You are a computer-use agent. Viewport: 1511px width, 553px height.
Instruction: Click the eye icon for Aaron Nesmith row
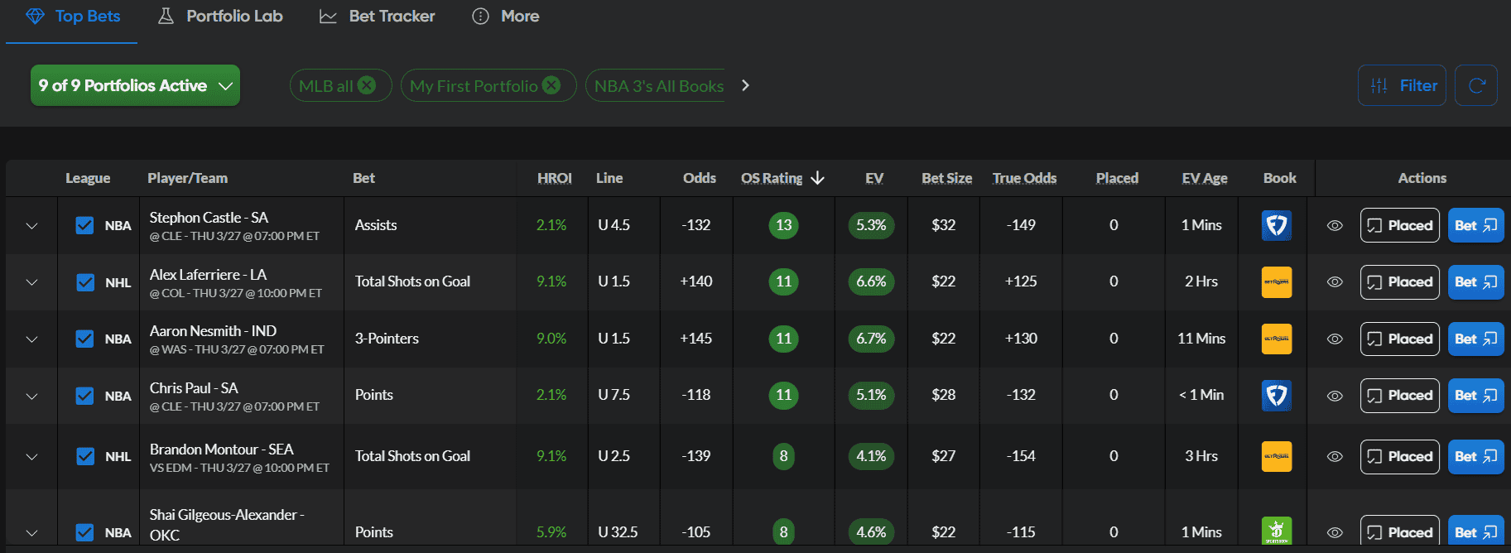1335,339
